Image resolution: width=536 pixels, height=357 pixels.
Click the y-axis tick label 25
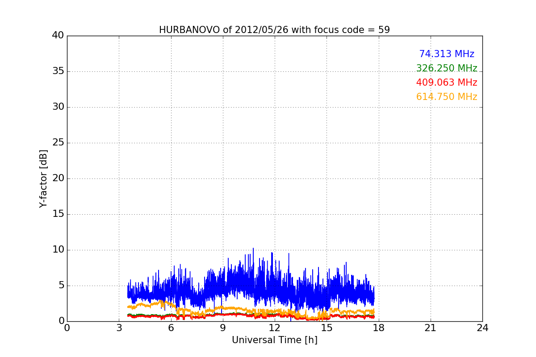[x=58, y=143]
